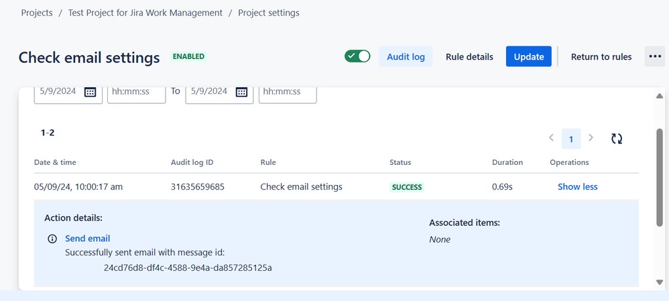Click the None value under Associated items

click(440, 239)
